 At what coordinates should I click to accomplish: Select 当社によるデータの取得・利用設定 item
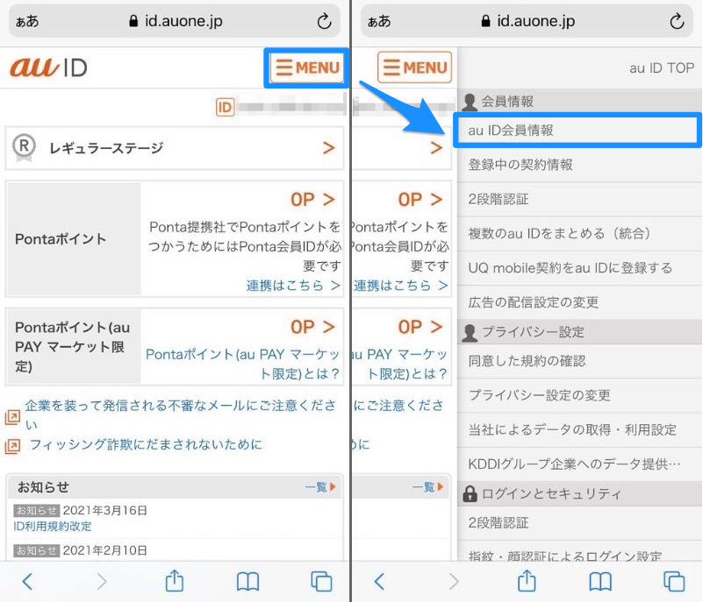pos(580,429)
